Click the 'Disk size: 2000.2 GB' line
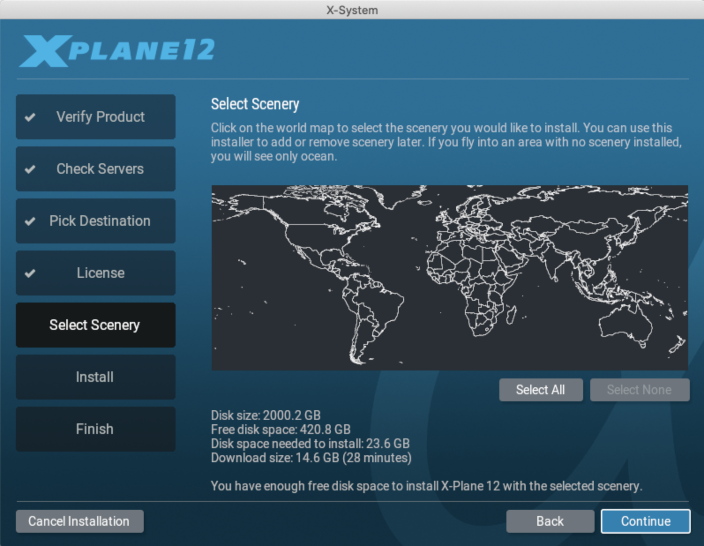Screen dimensions: 704x546 [266, 415]
